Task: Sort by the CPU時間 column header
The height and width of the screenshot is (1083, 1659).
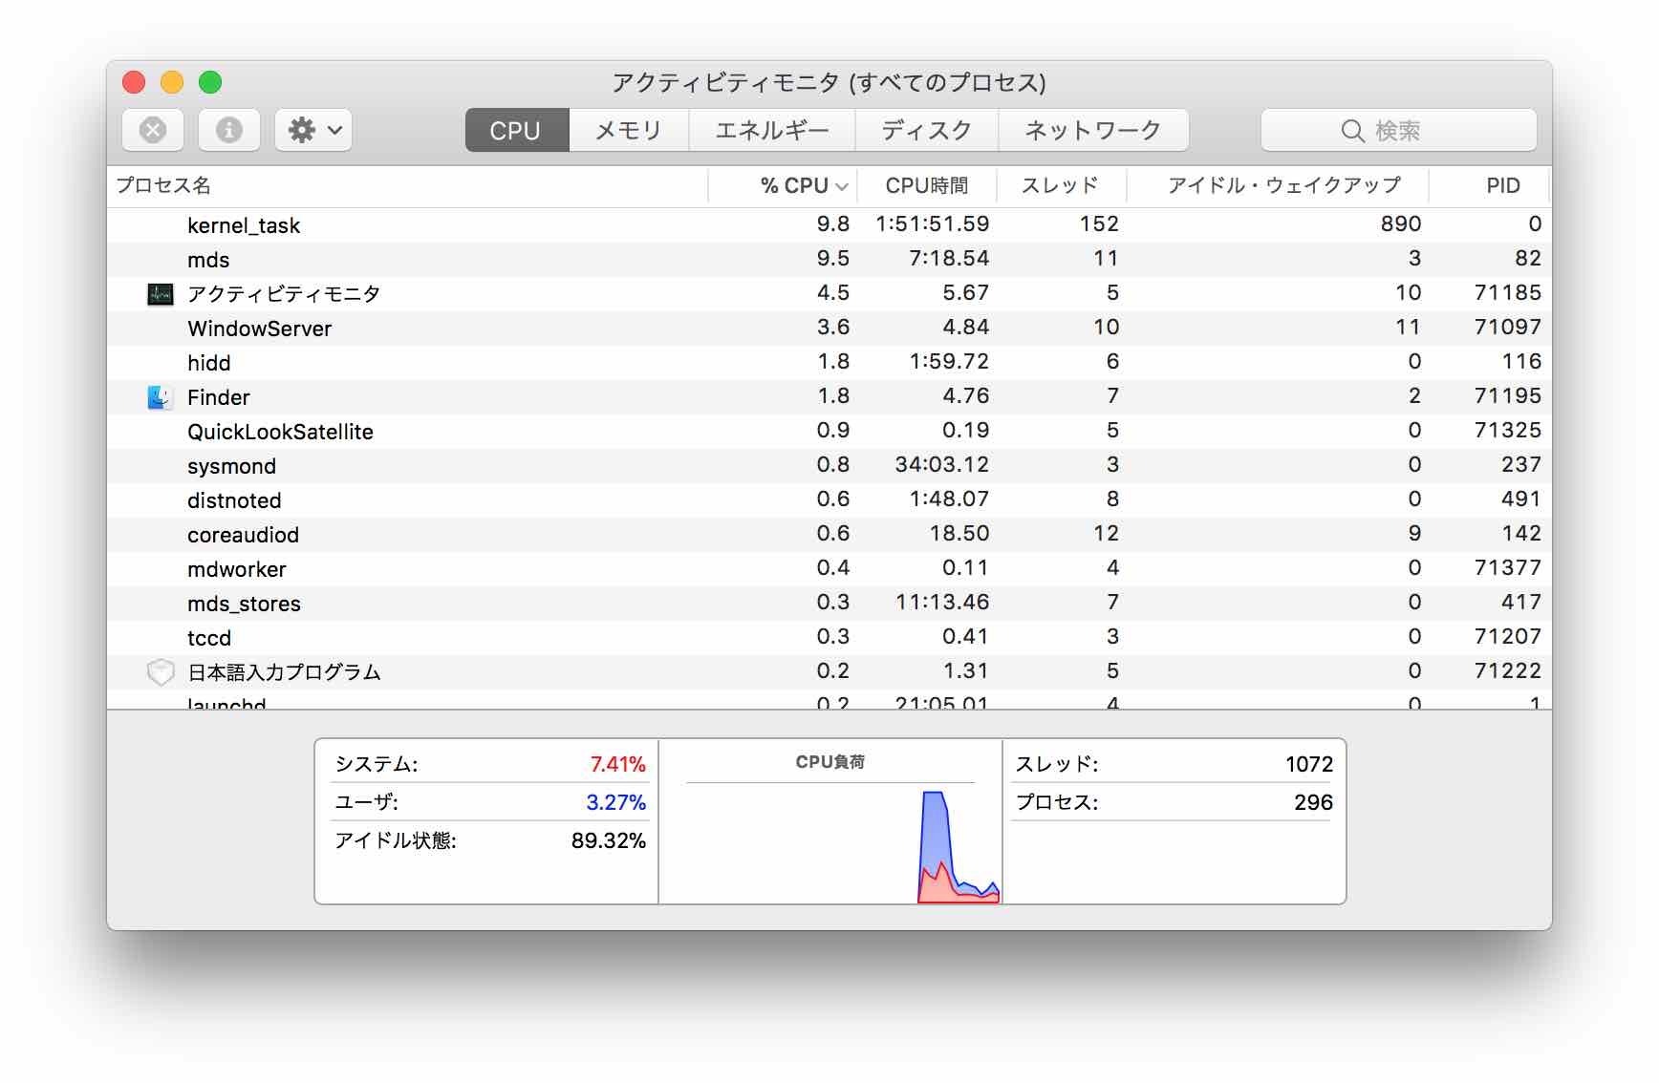Action: [927, 185]
